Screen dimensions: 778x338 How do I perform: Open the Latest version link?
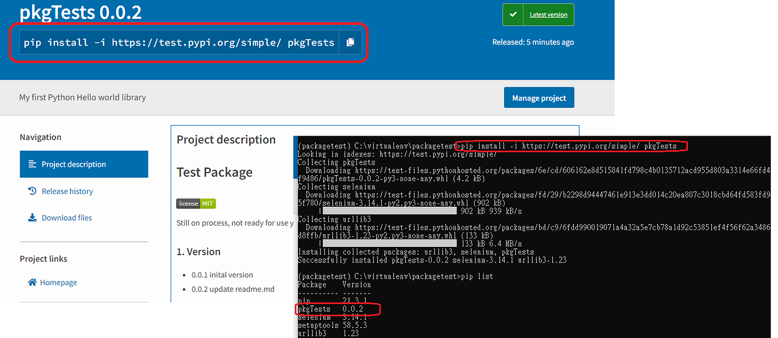click(548, 13)
